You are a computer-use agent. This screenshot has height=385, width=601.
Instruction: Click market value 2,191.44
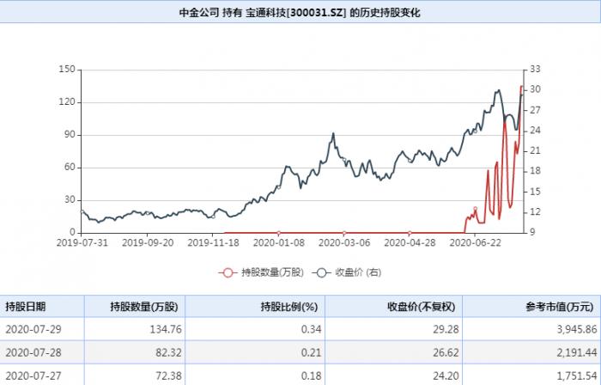577,352
